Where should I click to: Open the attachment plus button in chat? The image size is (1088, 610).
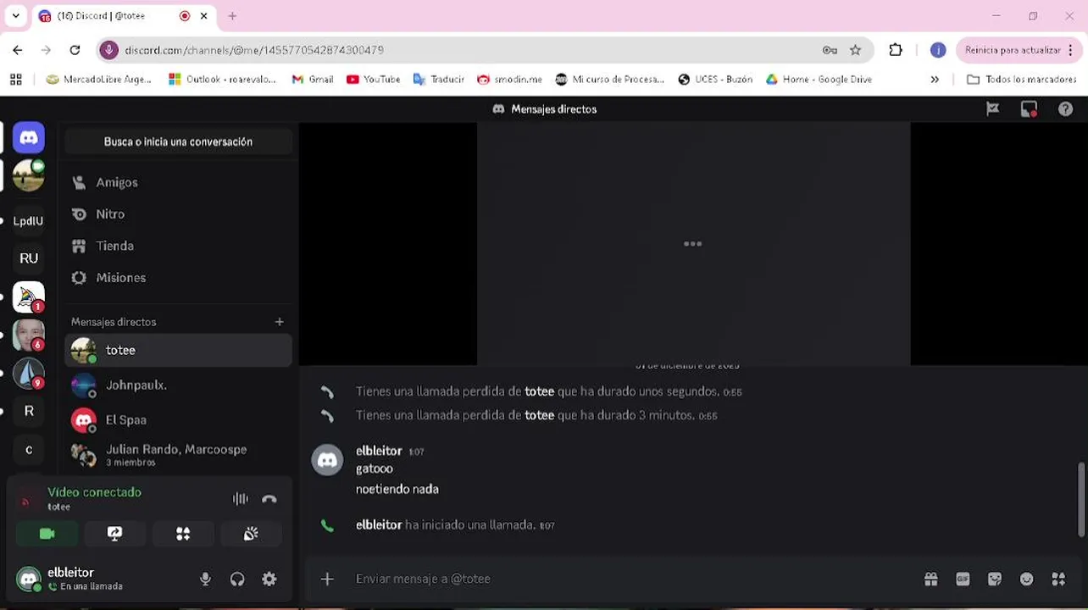(x=327, y=579)
